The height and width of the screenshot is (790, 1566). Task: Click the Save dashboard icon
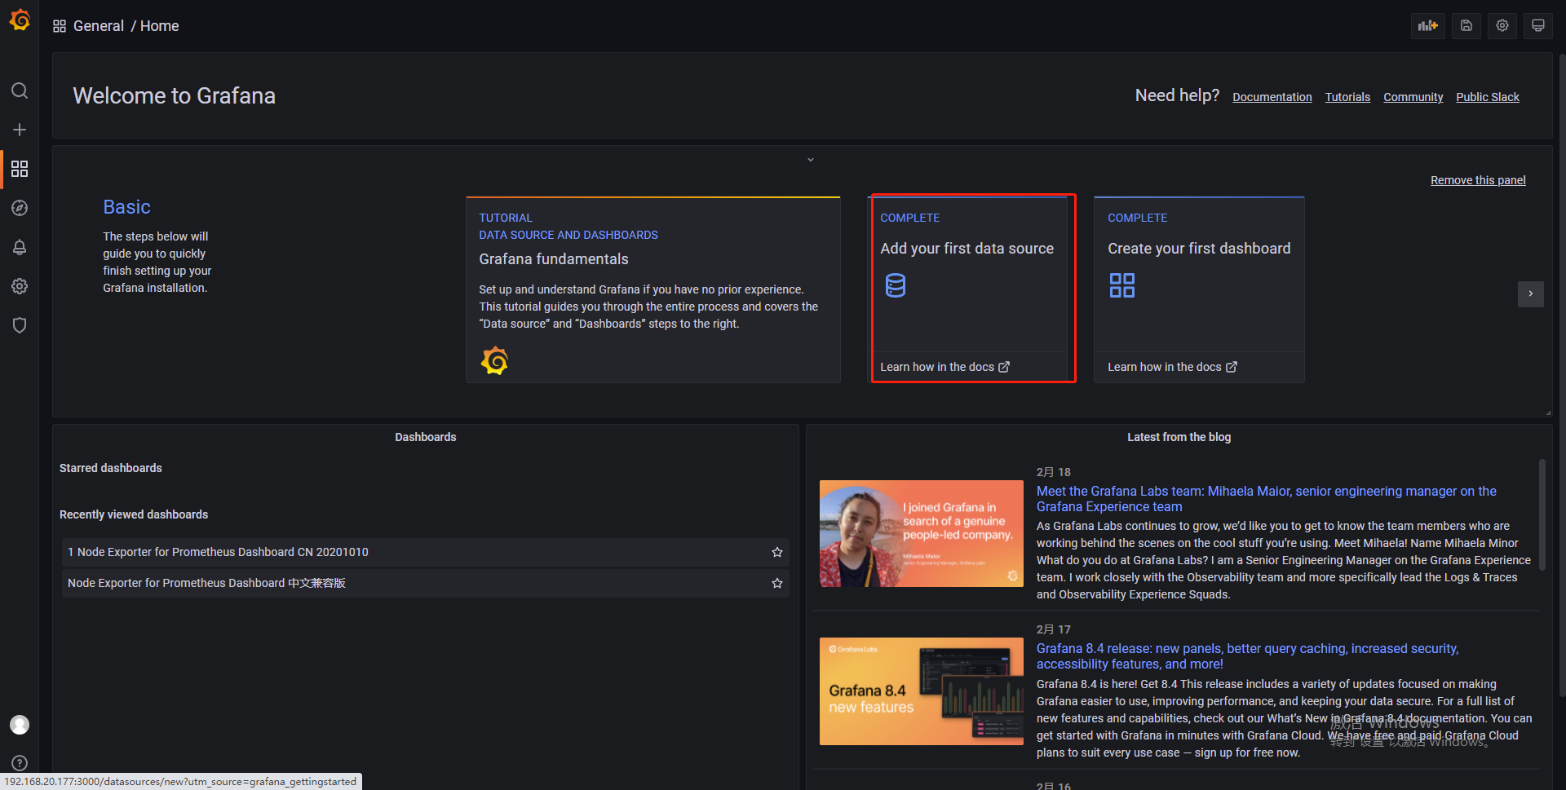[1466, 25]
